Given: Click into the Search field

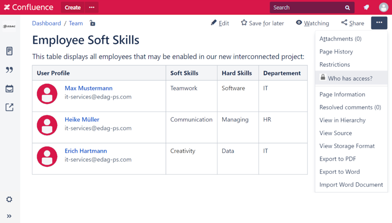Looking at the screenshot, I should (x=306, y=8).
